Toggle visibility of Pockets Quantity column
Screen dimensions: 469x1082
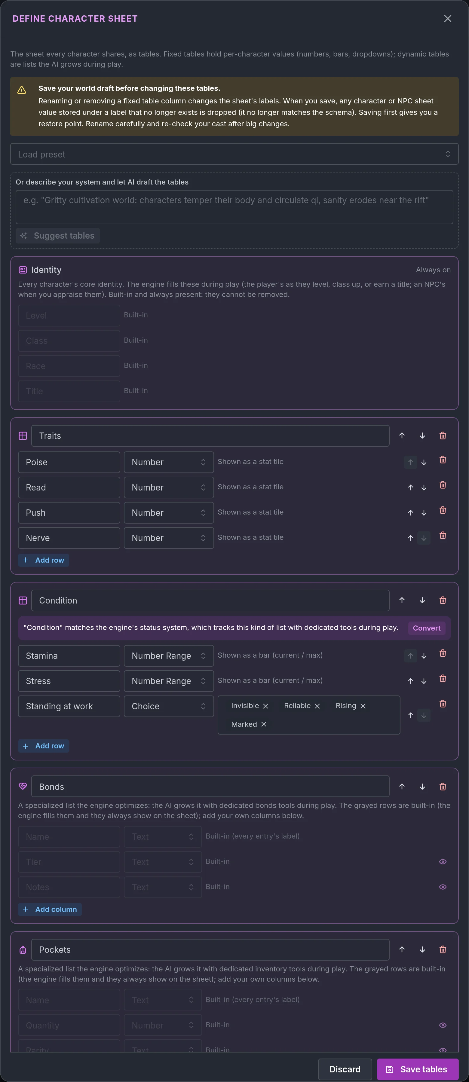click(x=443, y=1025)
